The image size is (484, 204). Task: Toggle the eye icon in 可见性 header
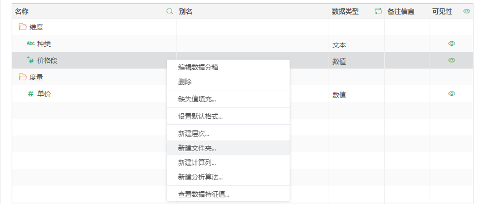click(x=467, y=12)
